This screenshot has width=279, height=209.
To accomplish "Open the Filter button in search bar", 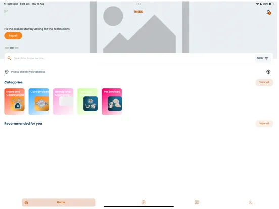I will click(x=263, y=58).
